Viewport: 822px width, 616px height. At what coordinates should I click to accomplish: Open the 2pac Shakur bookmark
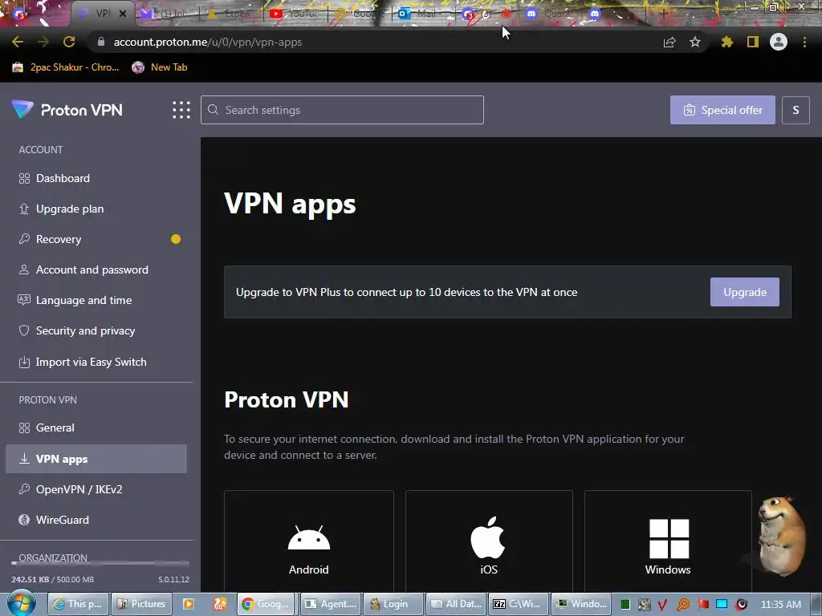click(66, 67)
